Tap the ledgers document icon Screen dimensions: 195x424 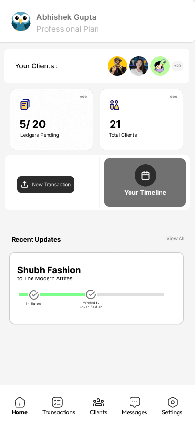tap(25, 104)
